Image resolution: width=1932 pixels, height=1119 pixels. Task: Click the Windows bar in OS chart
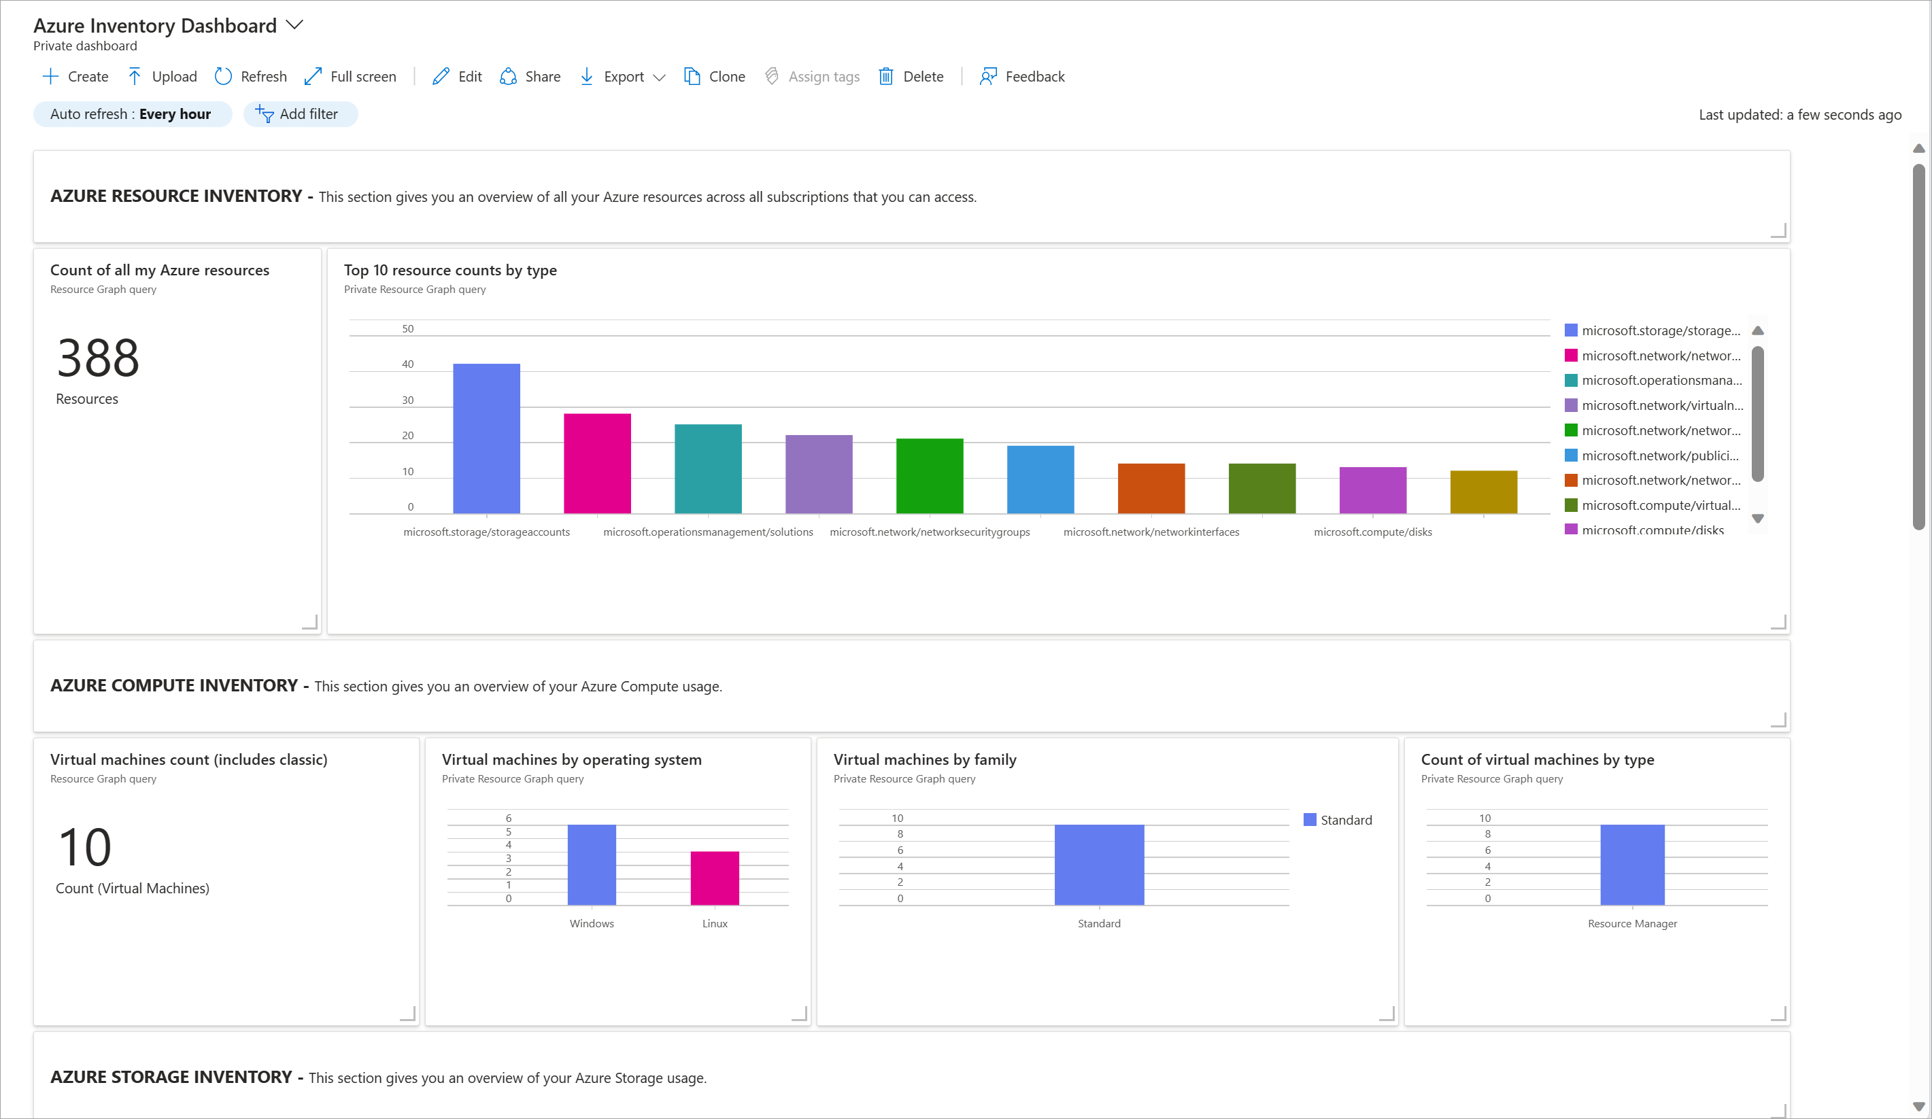click(x=592, y=865)
